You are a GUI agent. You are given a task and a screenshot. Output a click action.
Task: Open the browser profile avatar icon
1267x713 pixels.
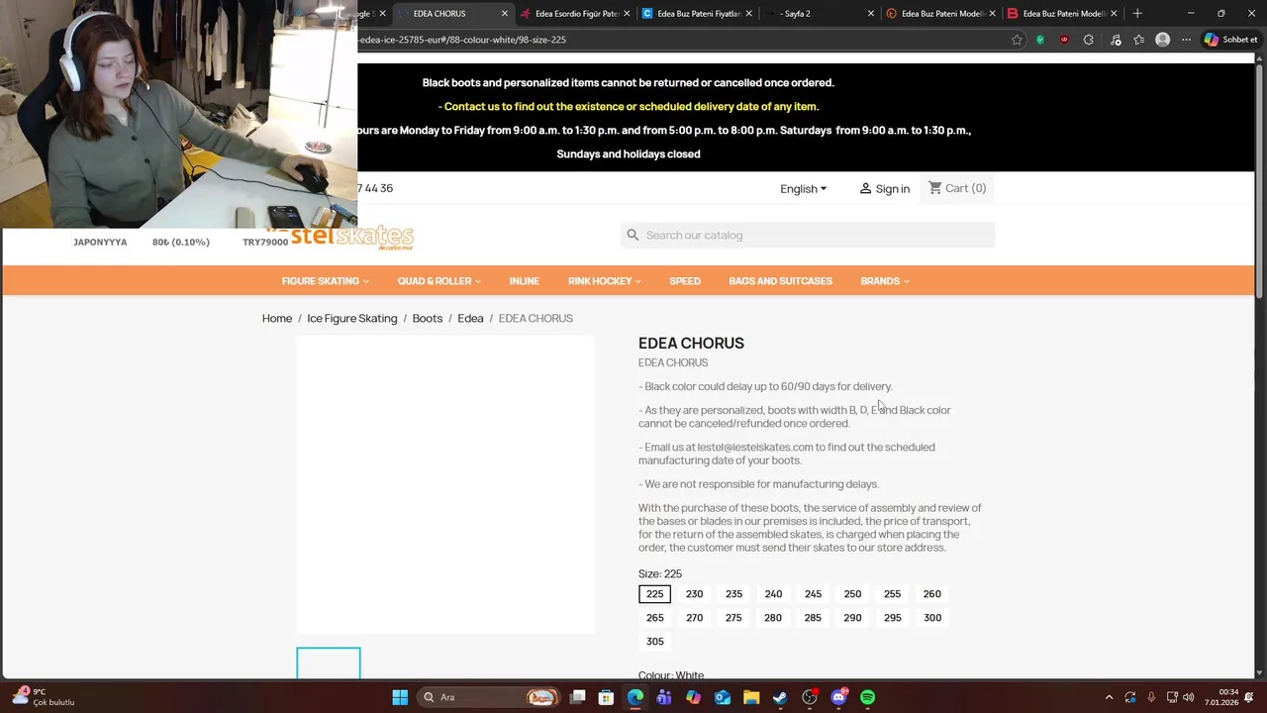pyautogui.click(x=1163, y=40)
